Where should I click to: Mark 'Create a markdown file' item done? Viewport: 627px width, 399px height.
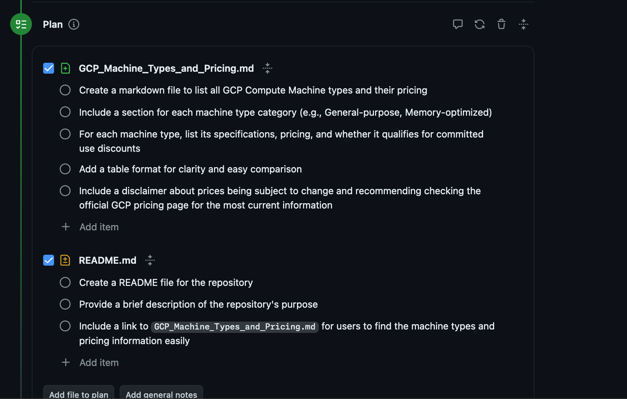[65, 90]
